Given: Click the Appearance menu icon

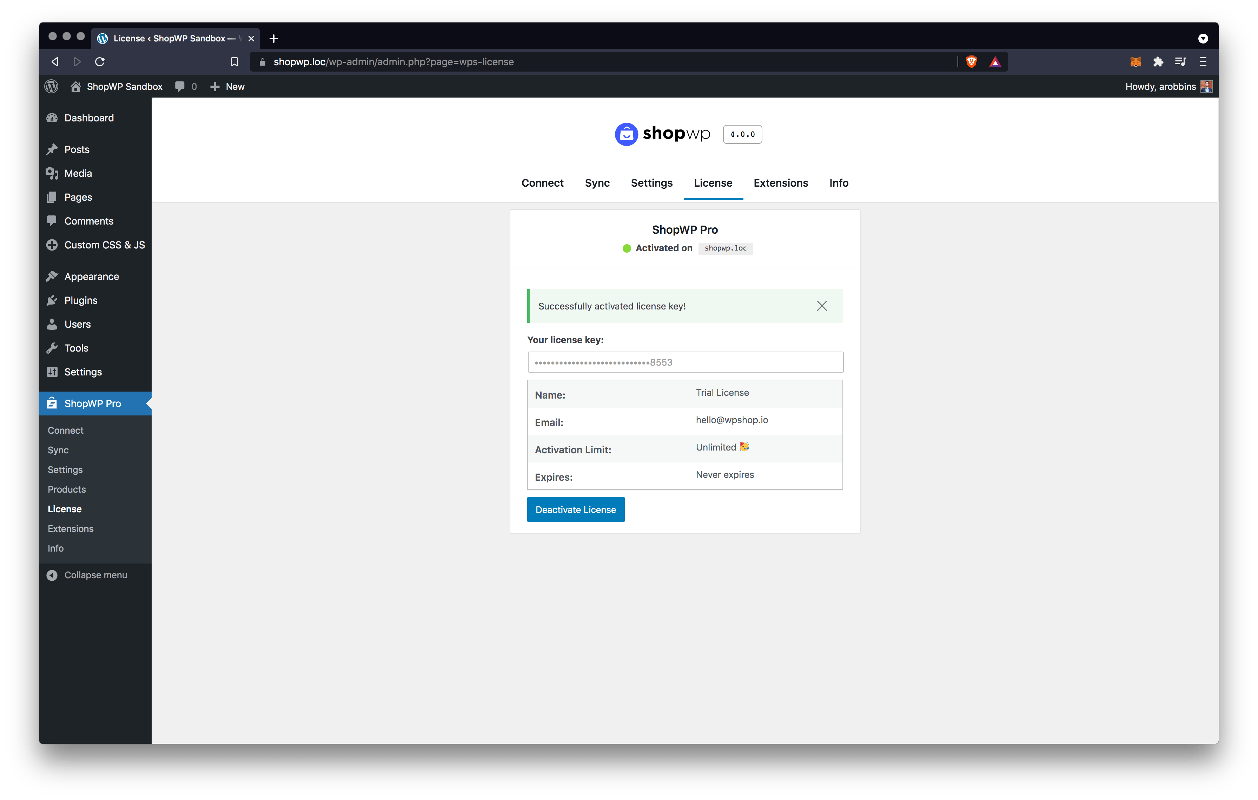Looking at the screenshot, I should [52, 276].
